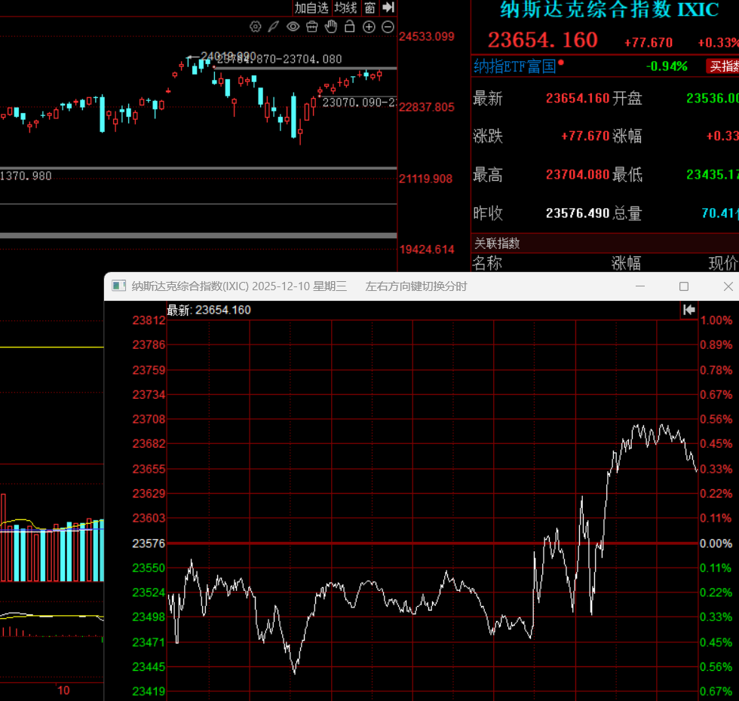Open the toolbox icon
The width and height of the screenshot is (739, 701).
tap(311, 27)
